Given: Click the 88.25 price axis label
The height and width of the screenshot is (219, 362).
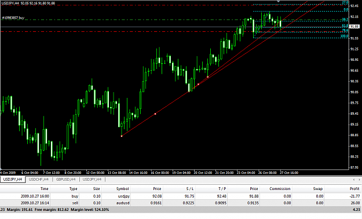Looking at the screenshot, I should coord(354,156).
